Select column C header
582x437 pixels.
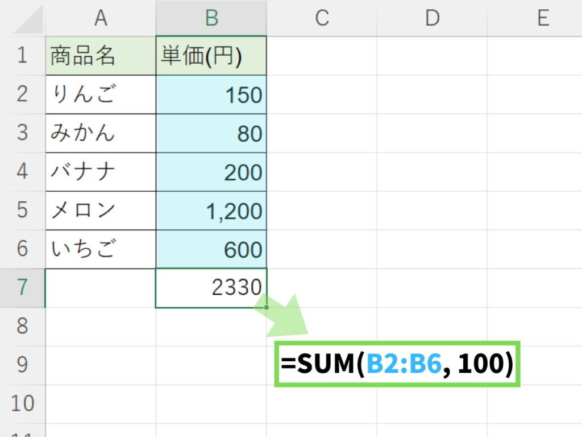click(322, 18)
